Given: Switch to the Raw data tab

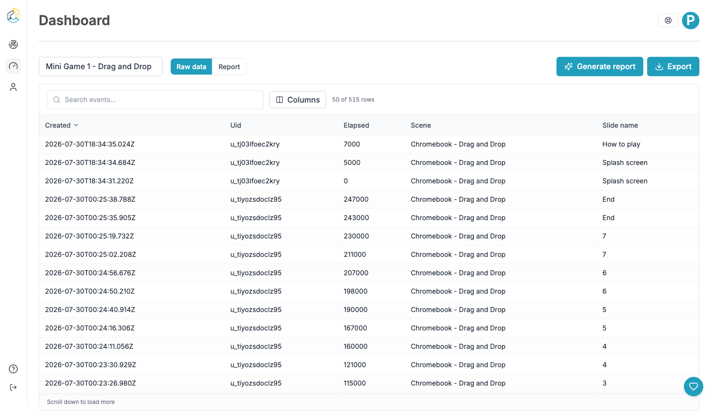Looking at the screenshot, I should pos(192,67).
